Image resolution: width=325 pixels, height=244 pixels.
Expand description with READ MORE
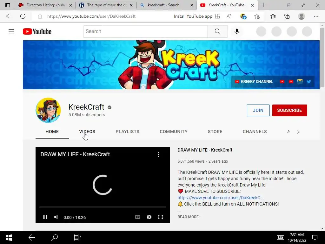[x=188, y=217]
